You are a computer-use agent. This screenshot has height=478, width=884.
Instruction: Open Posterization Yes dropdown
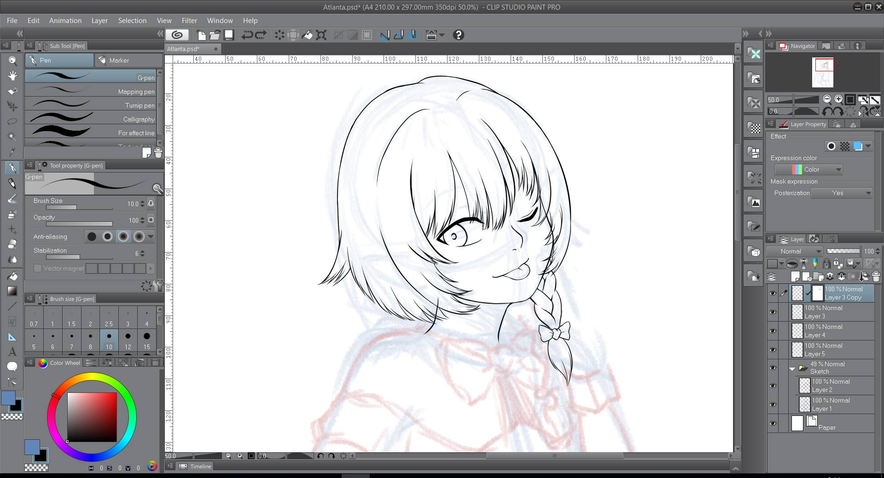pyautogui.click(x=842, y=193)
